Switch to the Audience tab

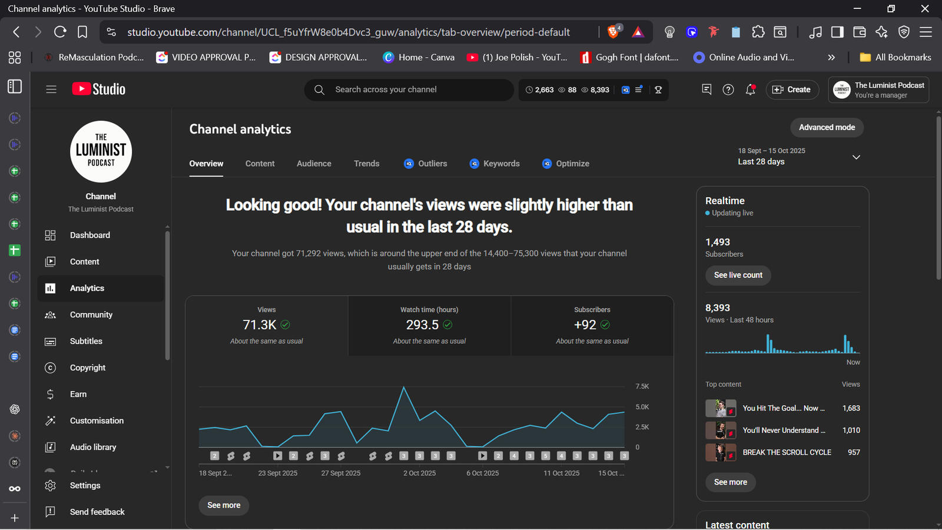(x=314, y=164)
